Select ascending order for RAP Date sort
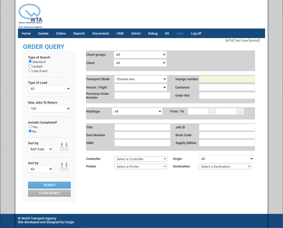 (62, 149)
